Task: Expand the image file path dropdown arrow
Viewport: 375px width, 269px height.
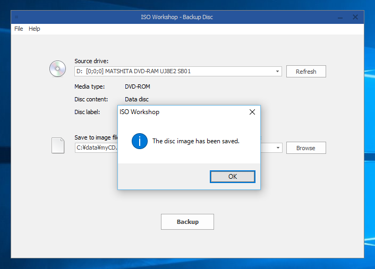Action: click(278, 148)
